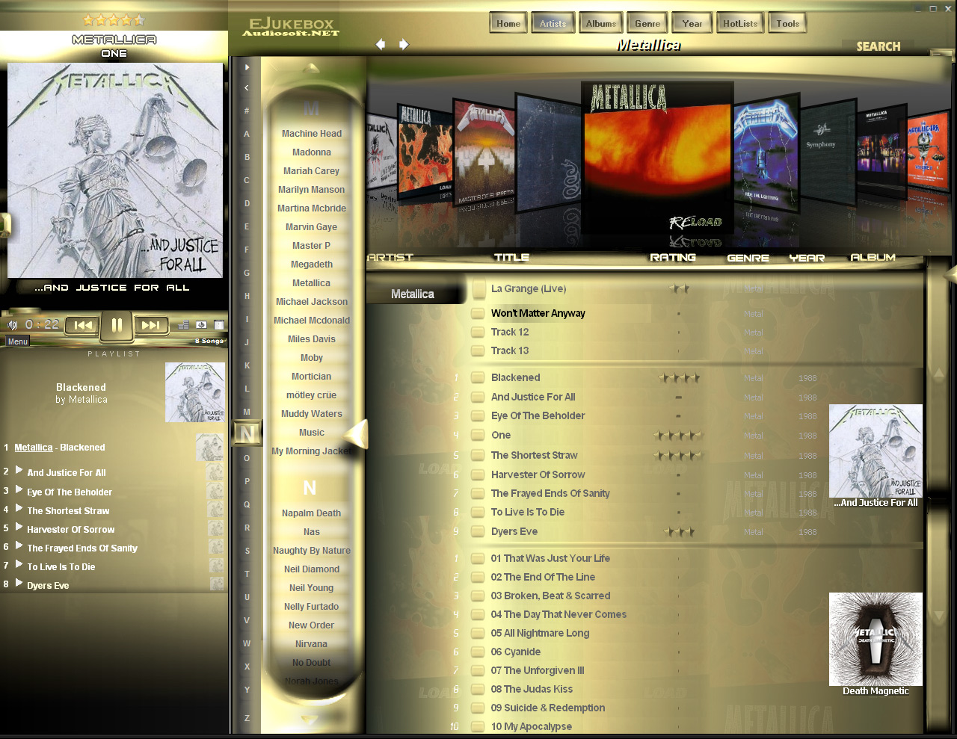Sort tracks by the YEAR column header

807,258
